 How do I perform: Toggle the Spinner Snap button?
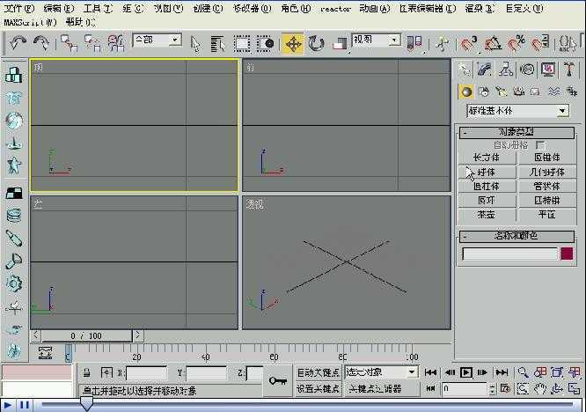tap(539, 44)
